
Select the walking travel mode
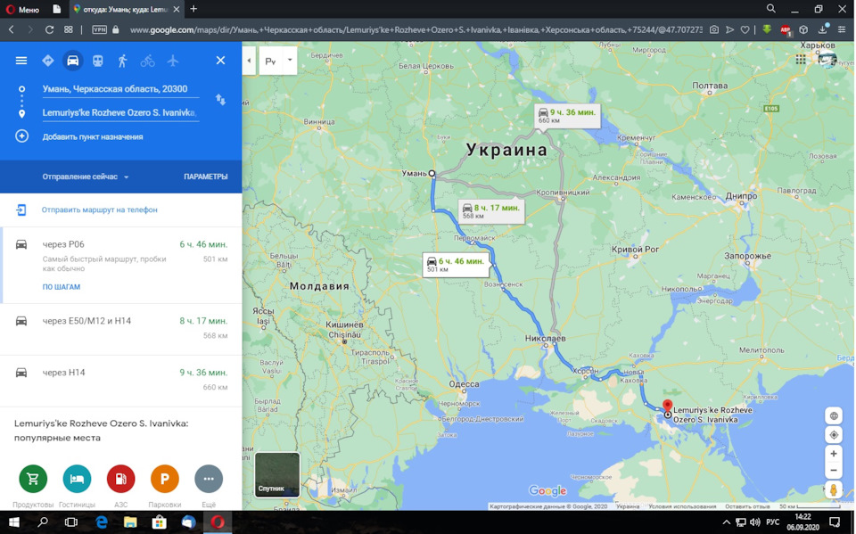122,61
